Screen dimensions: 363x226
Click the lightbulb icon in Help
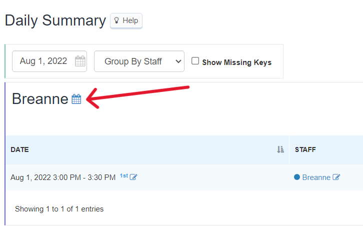[116, 20]
